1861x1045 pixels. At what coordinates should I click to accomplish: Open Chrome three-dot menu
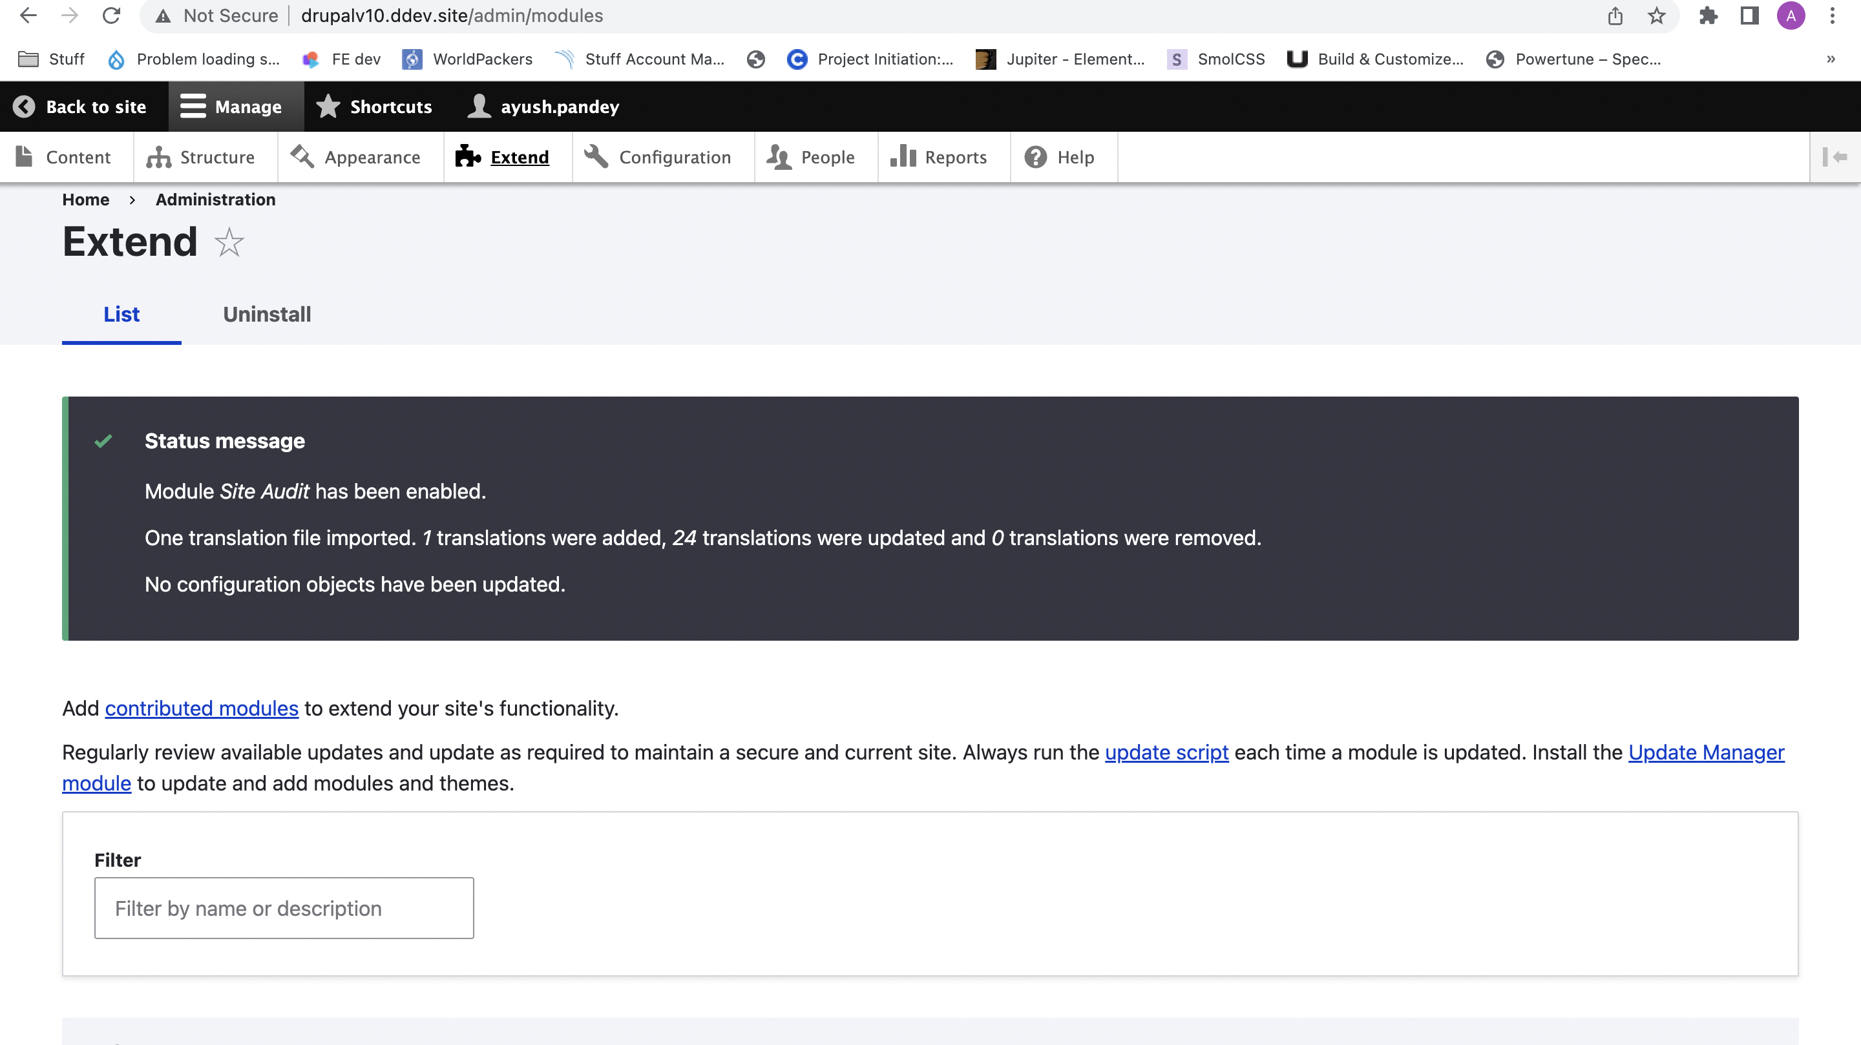[x=1832, y=16]
